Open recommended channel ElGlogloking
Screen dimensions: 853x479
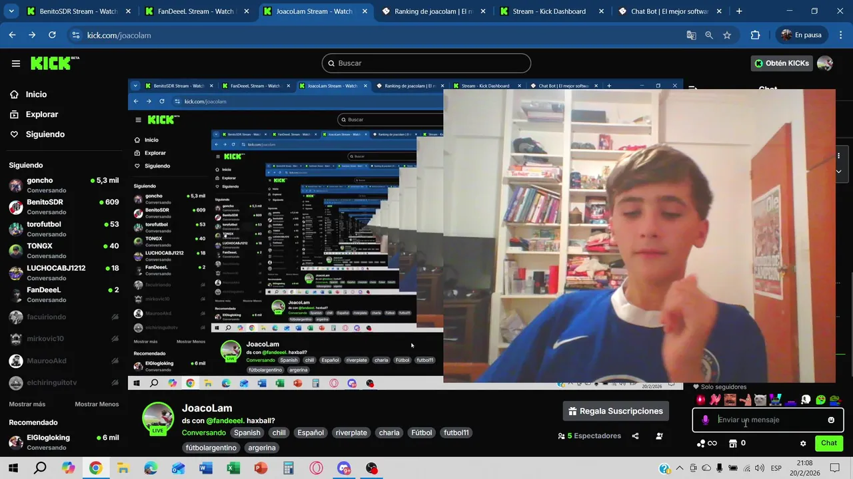(x=63, y=442)
